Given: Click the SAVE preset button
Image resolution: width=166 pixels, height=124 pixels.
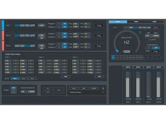Looking at the screenshot, I should click(84, 88).
